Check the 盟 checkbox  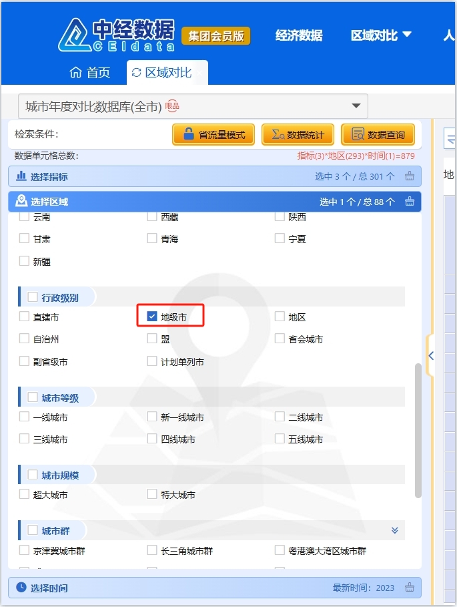click(x=152, y=339)
